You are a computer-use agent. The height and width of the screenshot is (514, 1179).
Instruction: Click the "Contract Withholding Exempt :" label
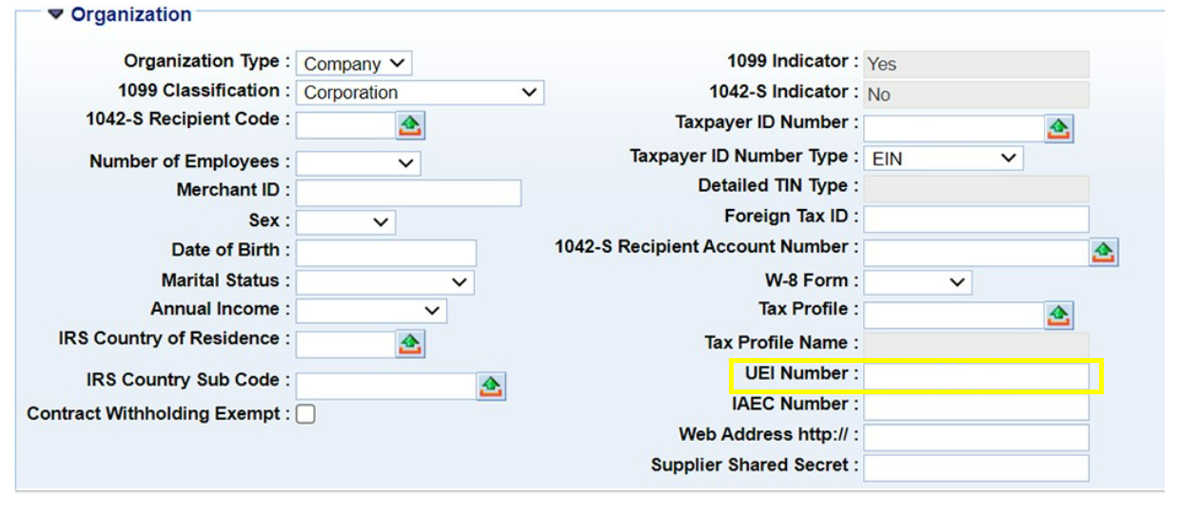coord(159,414)
